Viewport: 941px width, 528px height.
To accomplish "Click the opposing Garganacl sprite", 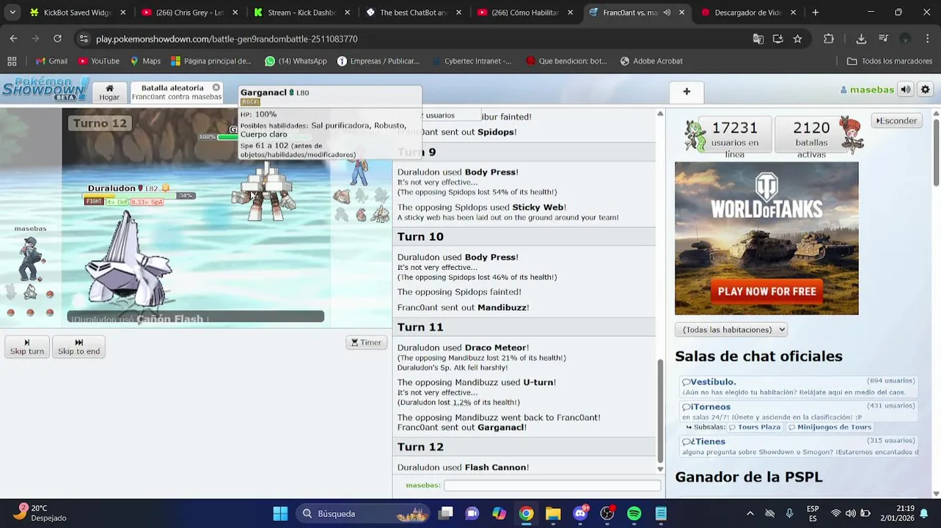I will [264, 192].
